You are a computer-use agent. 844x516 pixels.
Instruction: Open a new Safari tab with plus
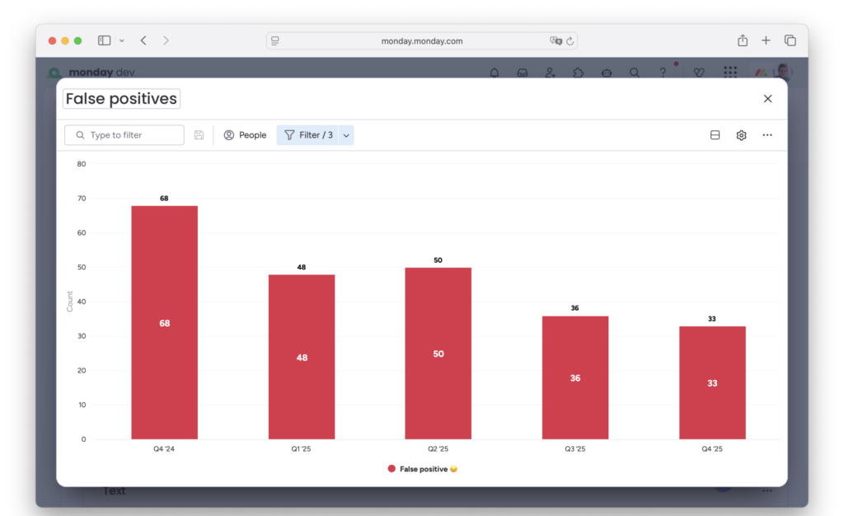(766, 40)
